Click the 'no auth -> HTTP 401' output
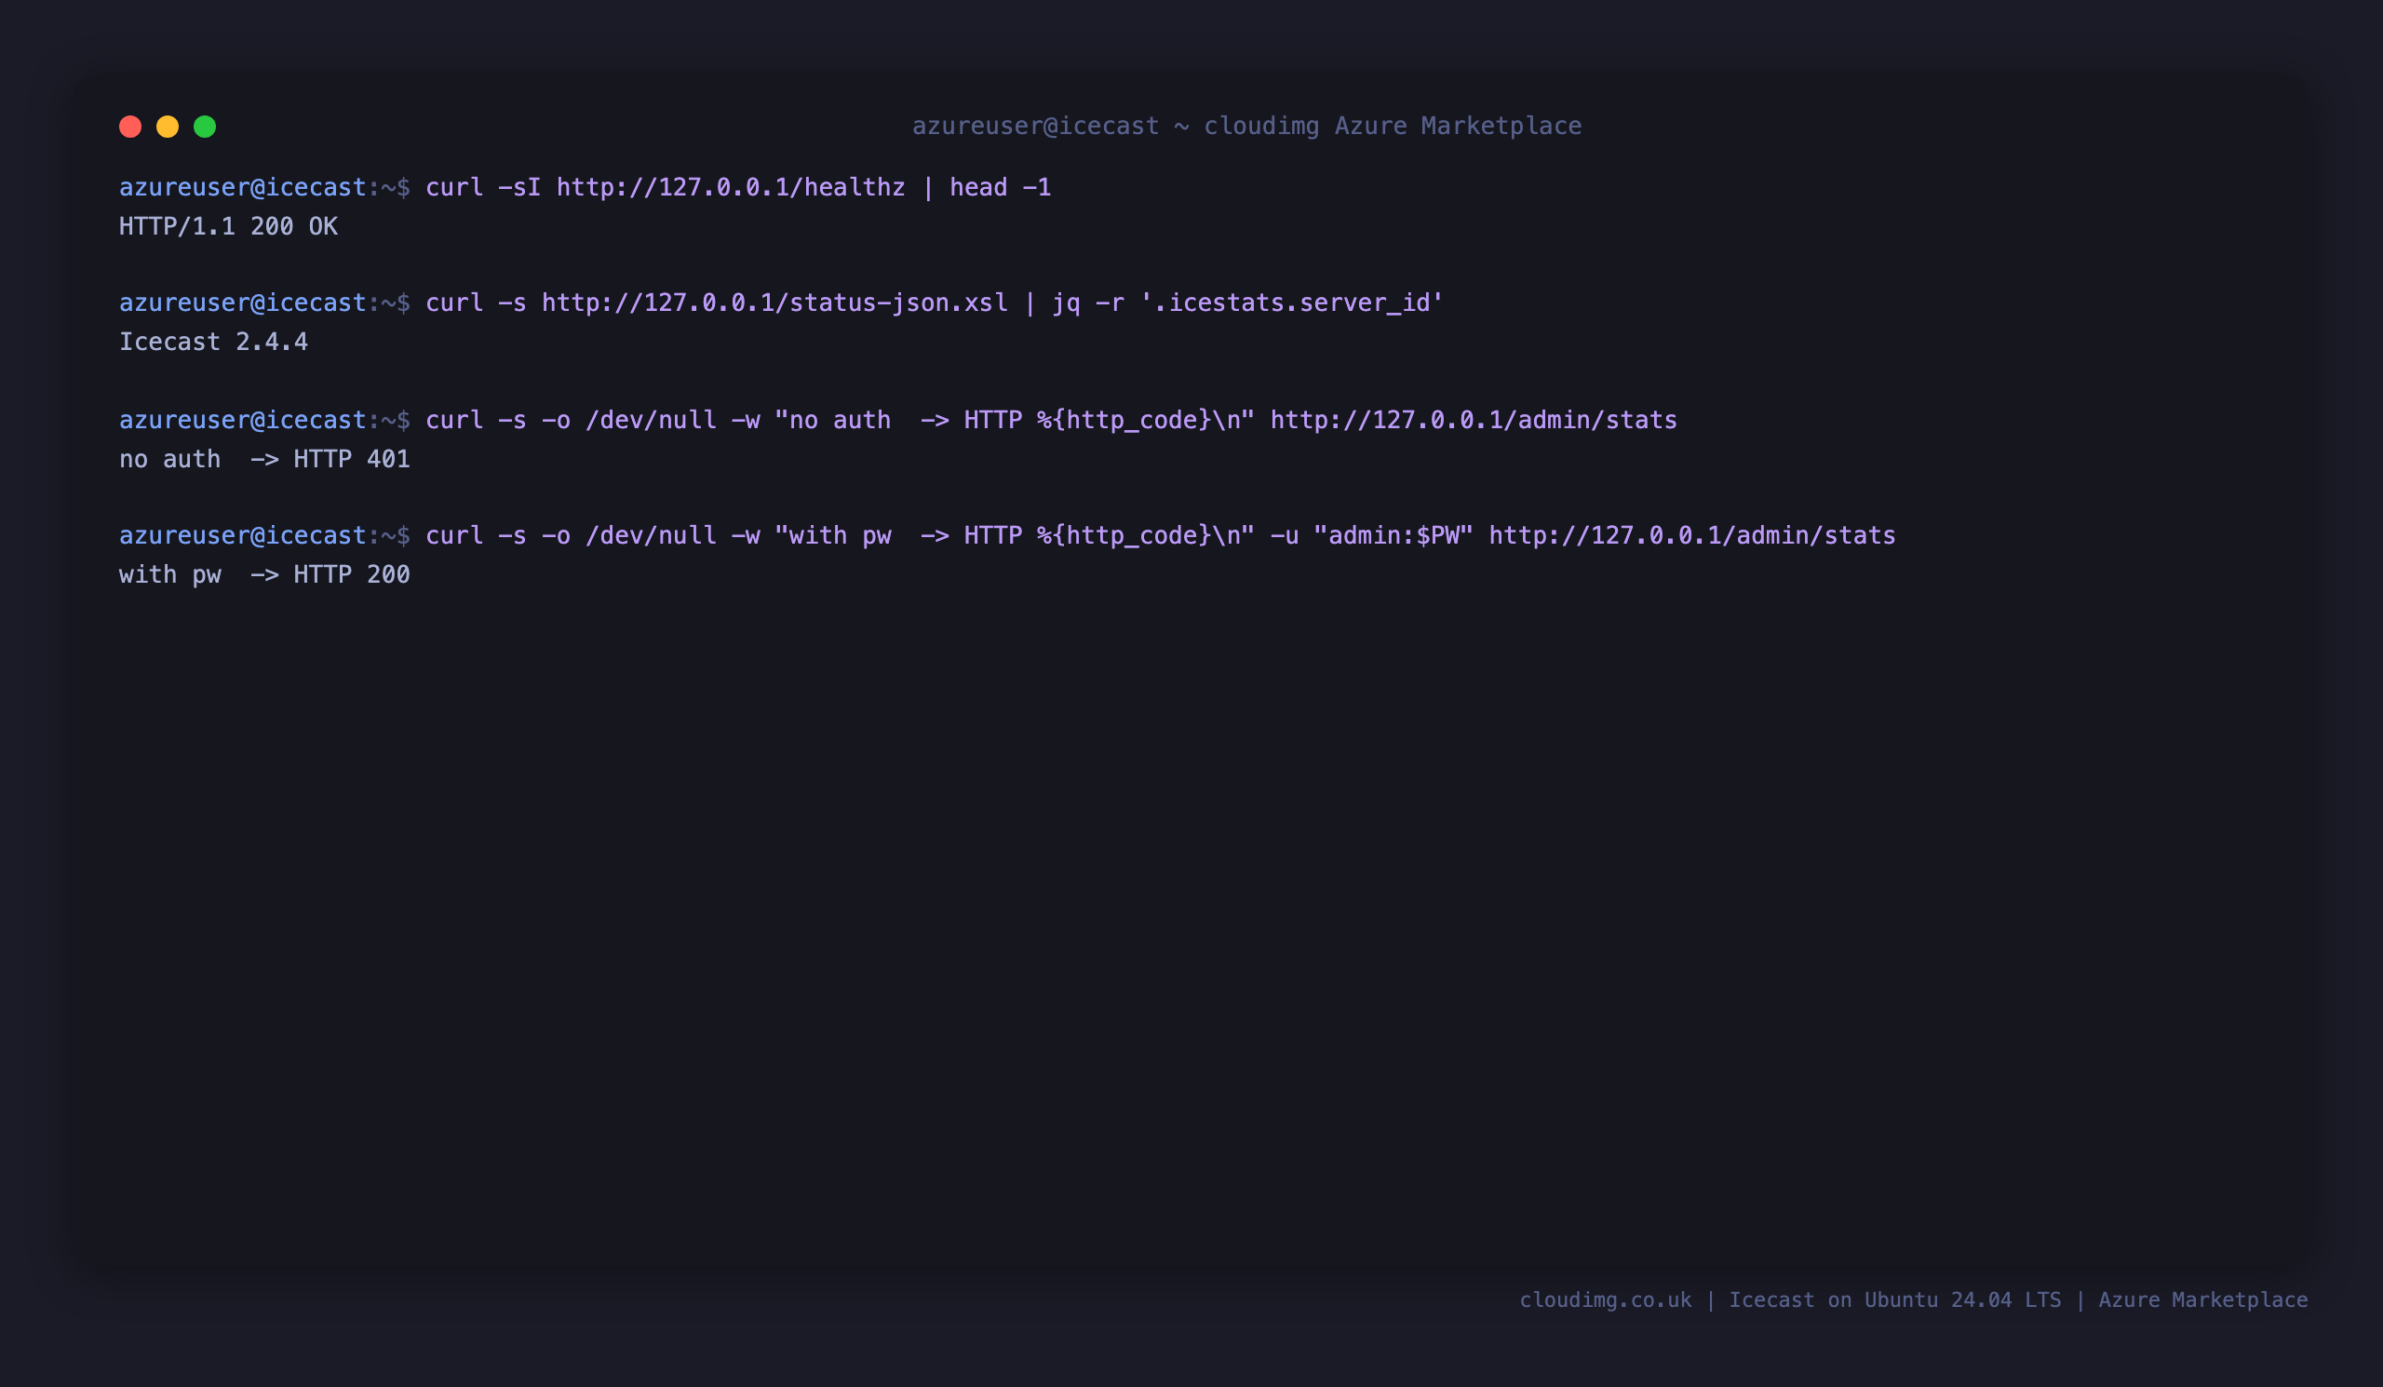Viewport: 2383px width, 1387px height. [264, 459]
